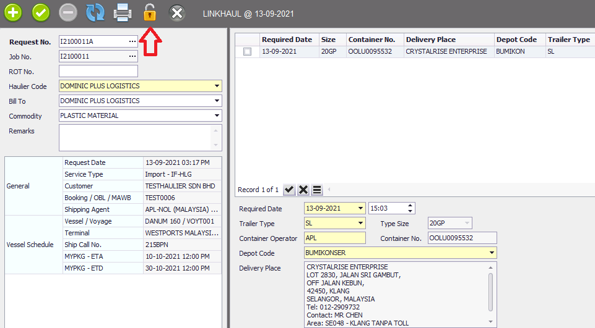Expand the Haulier Code dropdown
595x328 pixels.
pyautogui.click(x=217, y=86)
